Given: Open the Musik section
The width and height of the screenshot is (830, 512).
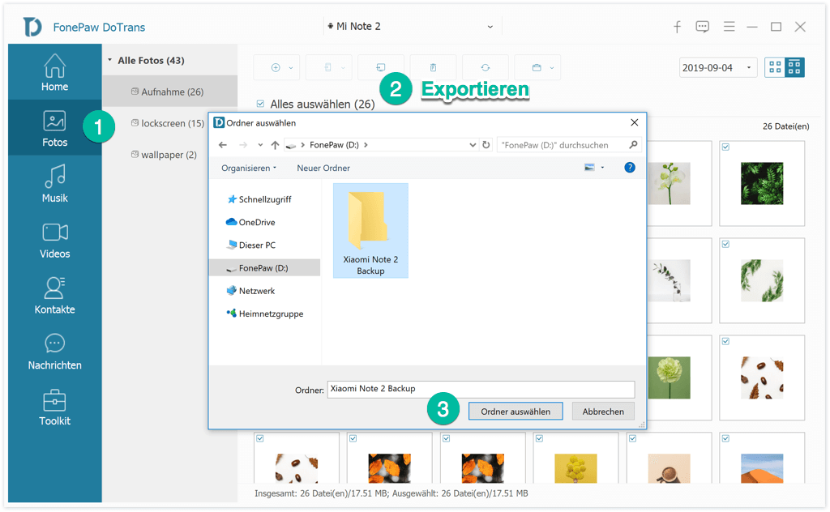Looking at the screenshot, I should click(54, 184).
